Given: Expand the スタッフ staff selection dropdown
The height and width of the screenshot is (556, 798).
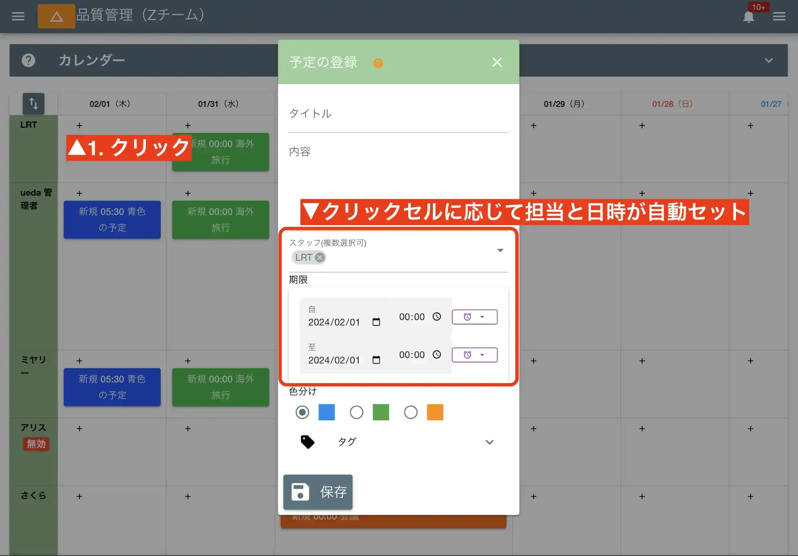Looking at the screenshot, I should tap(500, 251).
